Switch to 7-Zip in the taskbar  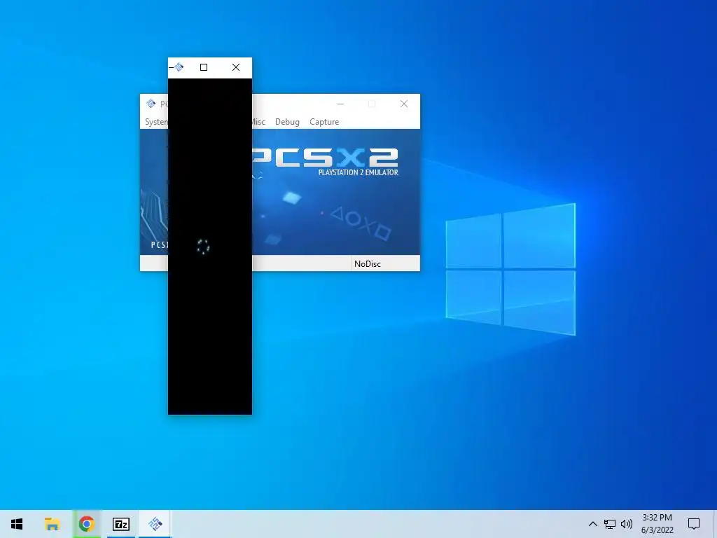120,524
